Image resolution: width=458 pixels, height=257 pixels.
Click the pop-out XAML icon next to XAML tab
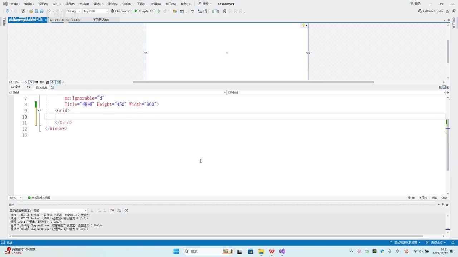(x=52, y=87)
